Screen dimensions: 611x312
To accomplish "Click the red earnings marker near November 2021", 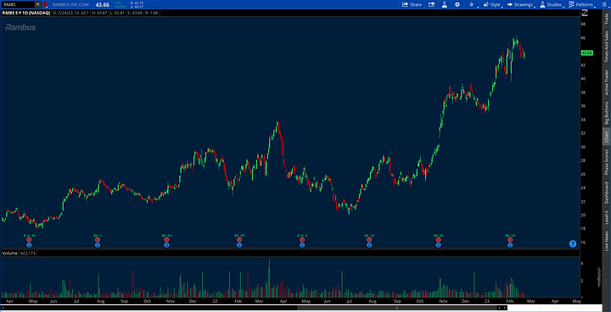I will pos(166,240).
